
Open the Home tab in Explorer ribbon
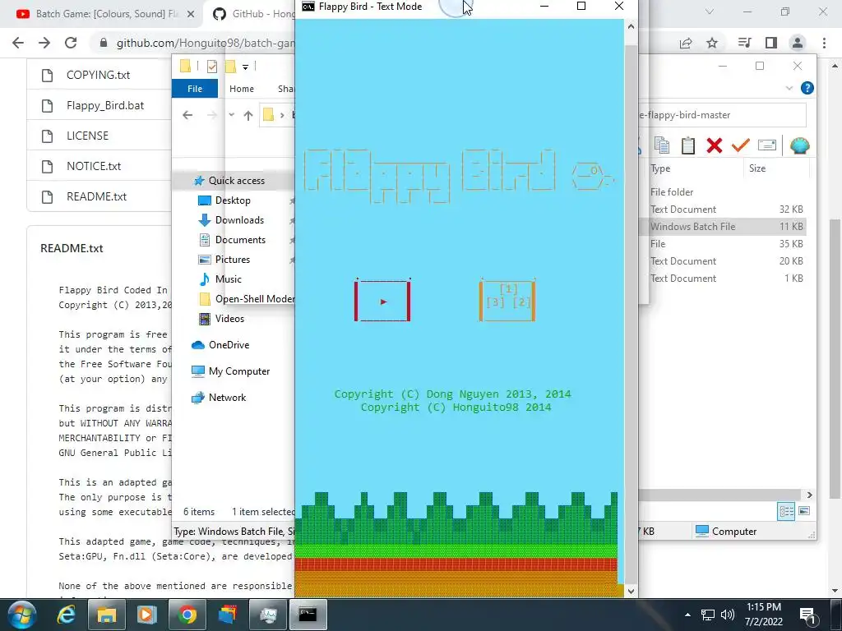pyautogui.click(x=242, y=89)
